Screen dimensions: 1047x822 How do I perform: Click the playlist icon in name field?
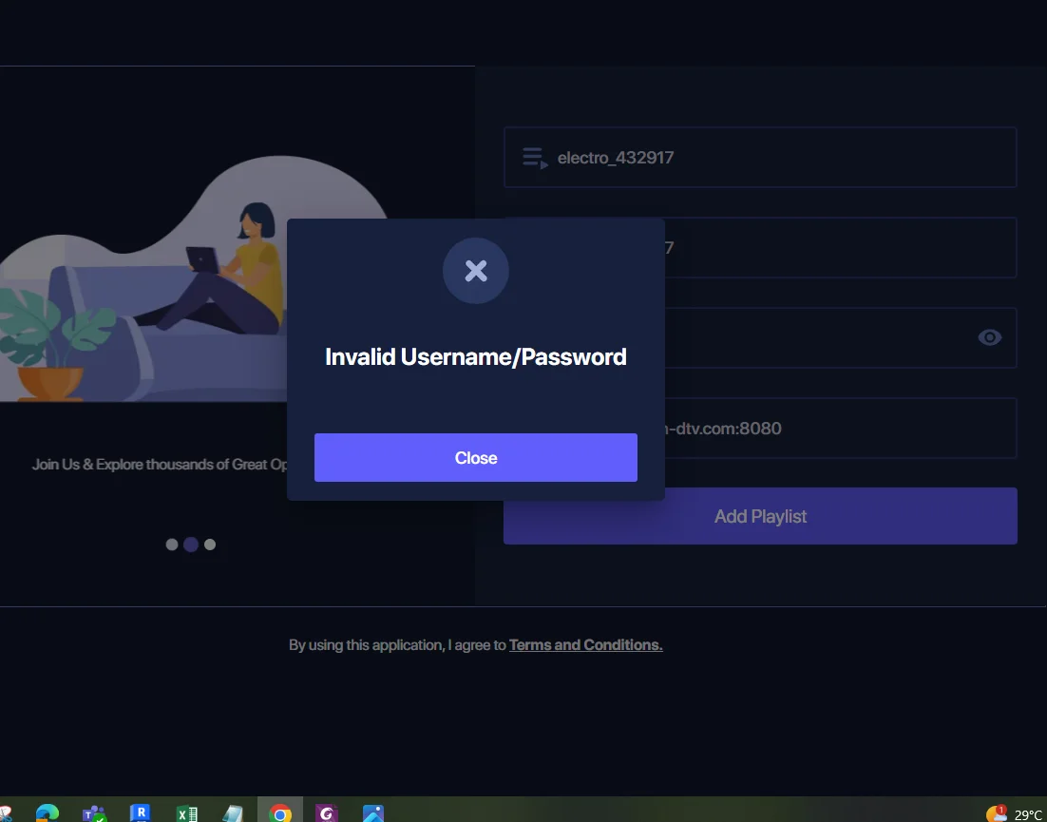tap(535, 159)
